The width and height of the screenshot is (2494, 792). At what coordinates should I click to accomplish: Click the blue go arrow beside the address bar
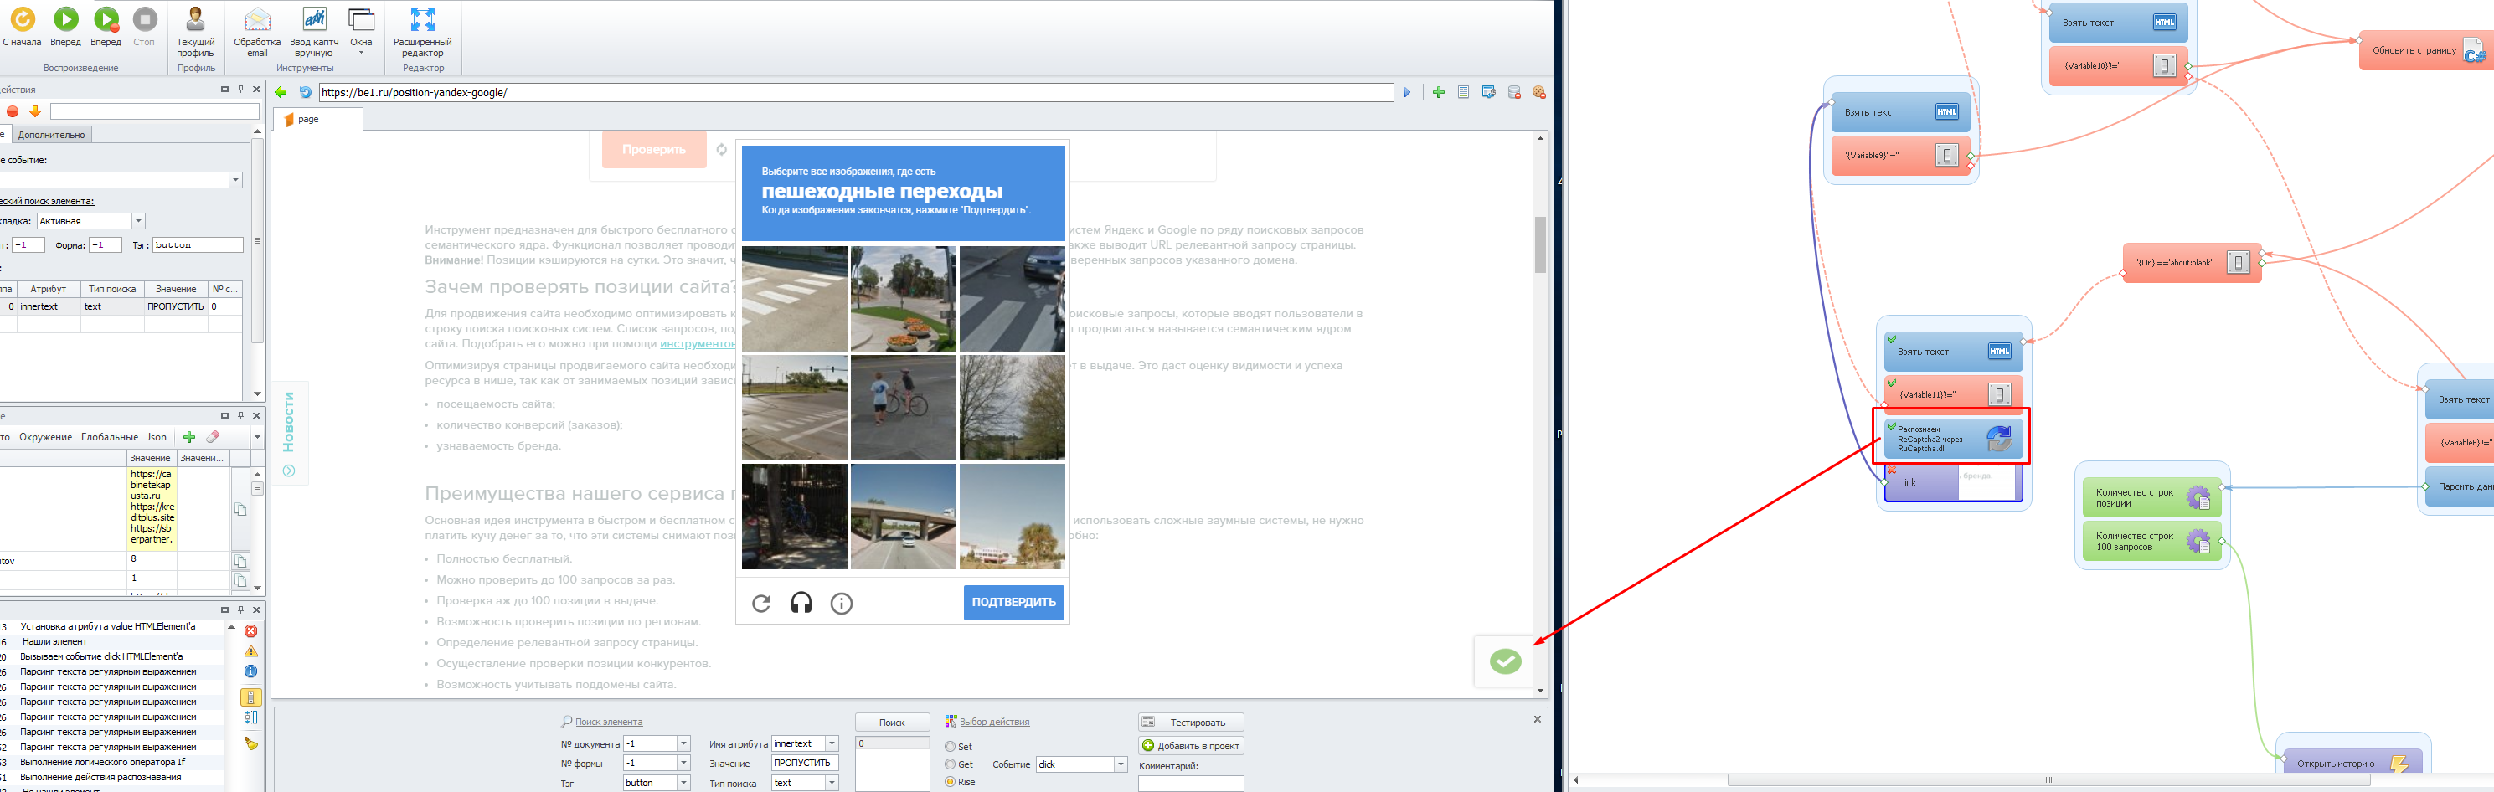(x=1407, y=92)
